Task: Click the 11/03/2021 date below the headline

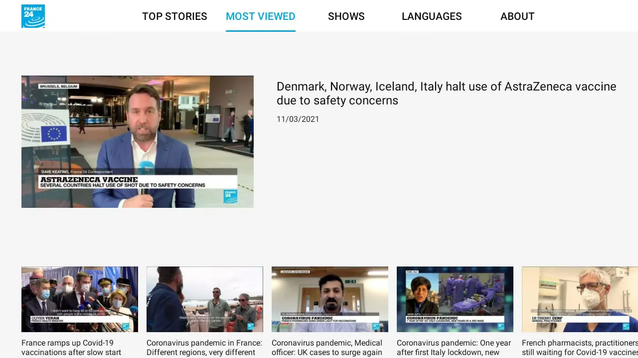Action: (x=298, y=119)
